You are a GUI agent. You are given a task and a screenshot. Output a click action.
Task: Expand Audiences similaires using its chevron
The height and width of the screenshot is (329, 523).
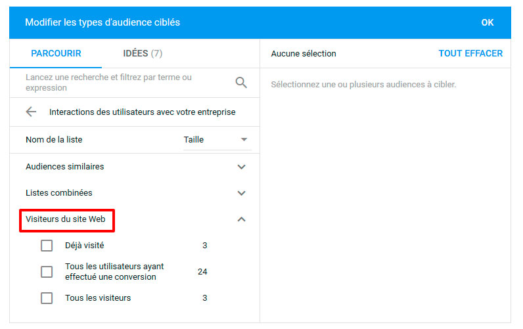coord(241,167)
